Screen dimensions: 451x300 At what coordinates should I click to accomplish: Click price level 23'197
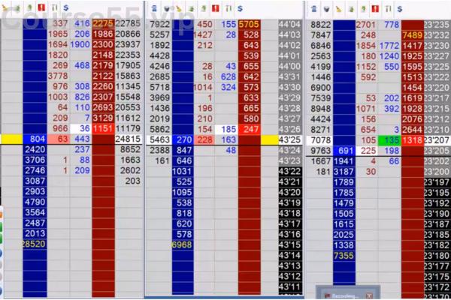(x=437, y=182)
